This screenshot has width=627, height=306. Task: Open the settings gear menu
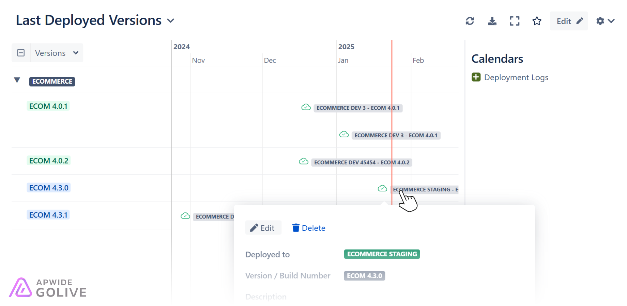click(605, 21)
